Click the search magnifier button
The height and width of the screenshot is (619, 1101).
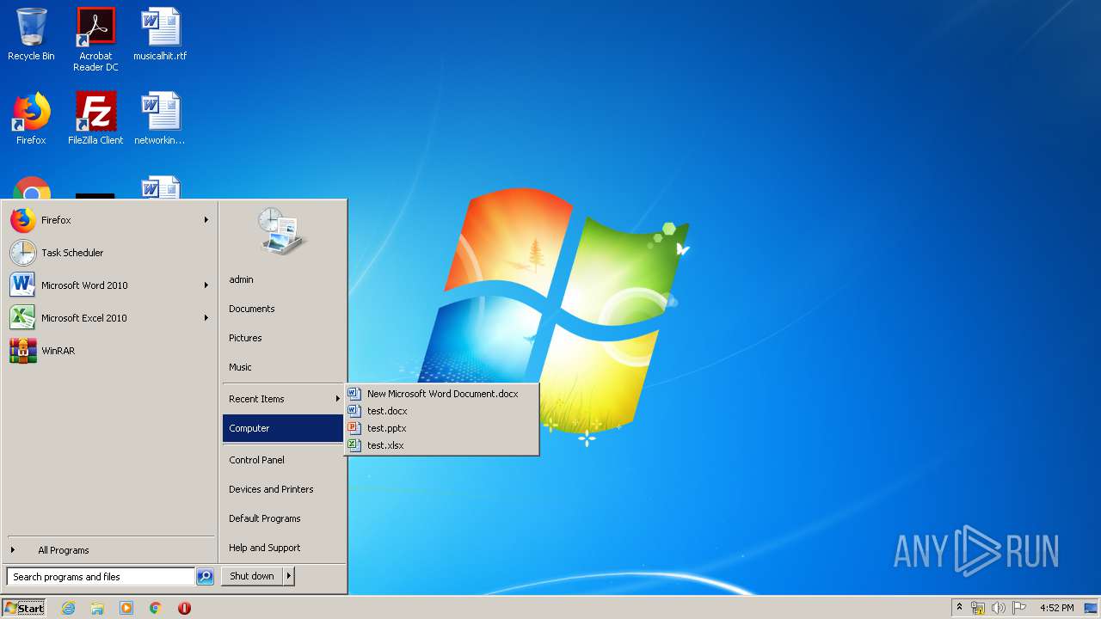(205, 577)
